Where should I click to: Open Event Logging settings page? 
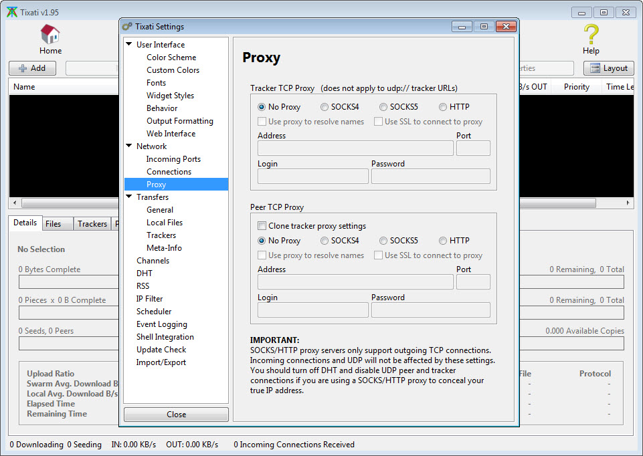(x=162, y=324)
